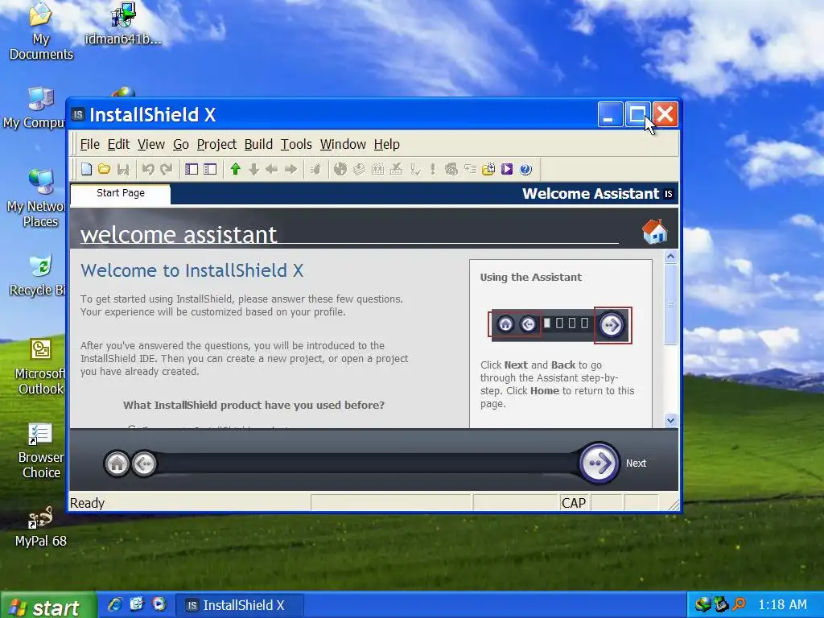Click the scrollbar down arrow in welcome pane
The height and width of the screenshot is (618, 824).
pos(670,420)
